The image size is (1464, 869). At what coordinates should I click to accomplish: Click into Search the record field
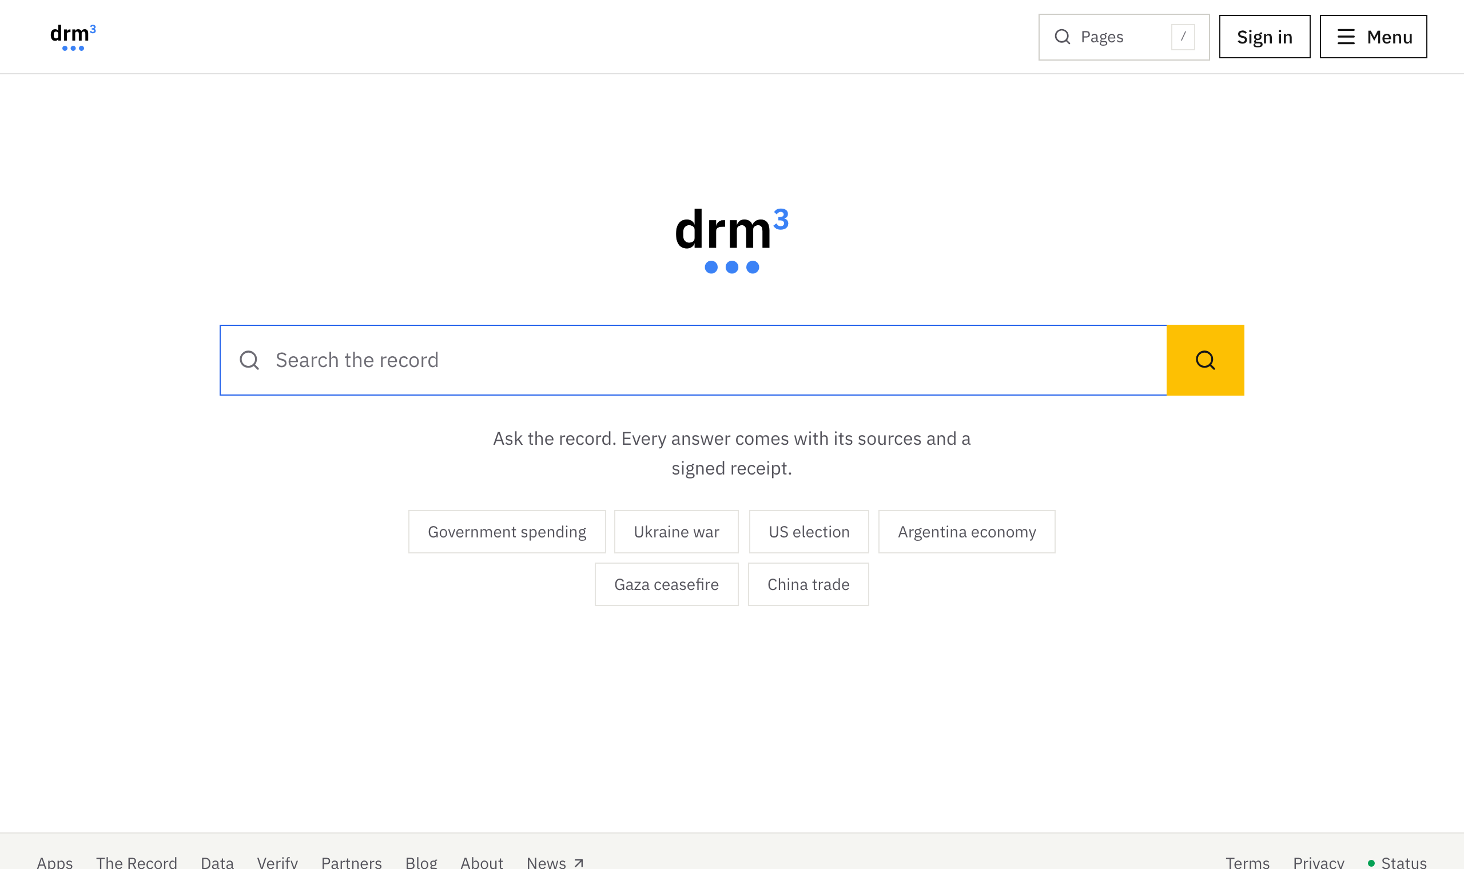693,360
